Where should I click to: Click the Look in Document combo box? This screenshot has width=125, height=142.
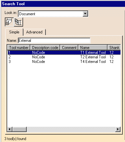(53, 14)
